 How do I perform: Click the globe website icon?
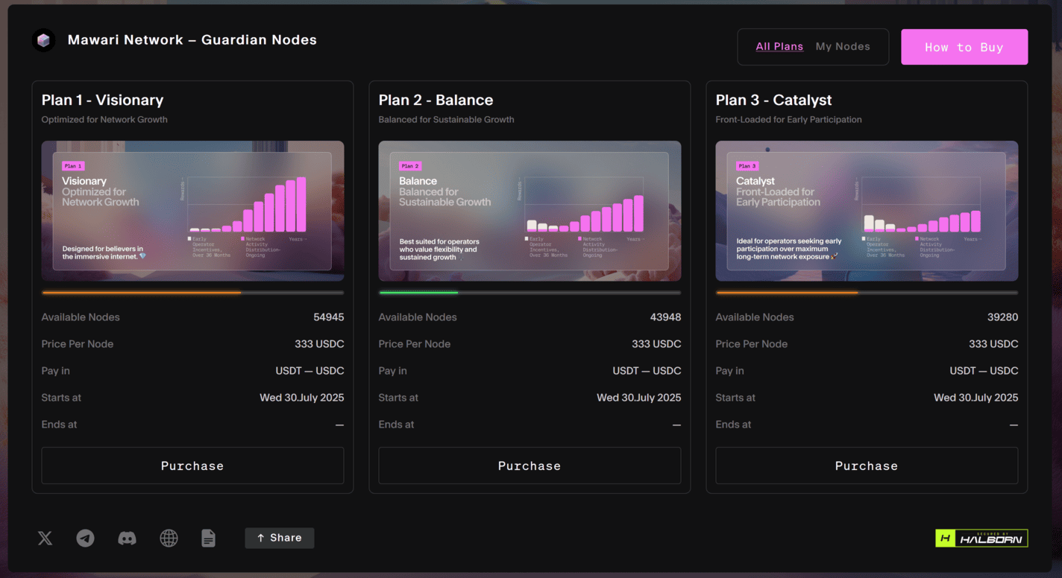169,538
